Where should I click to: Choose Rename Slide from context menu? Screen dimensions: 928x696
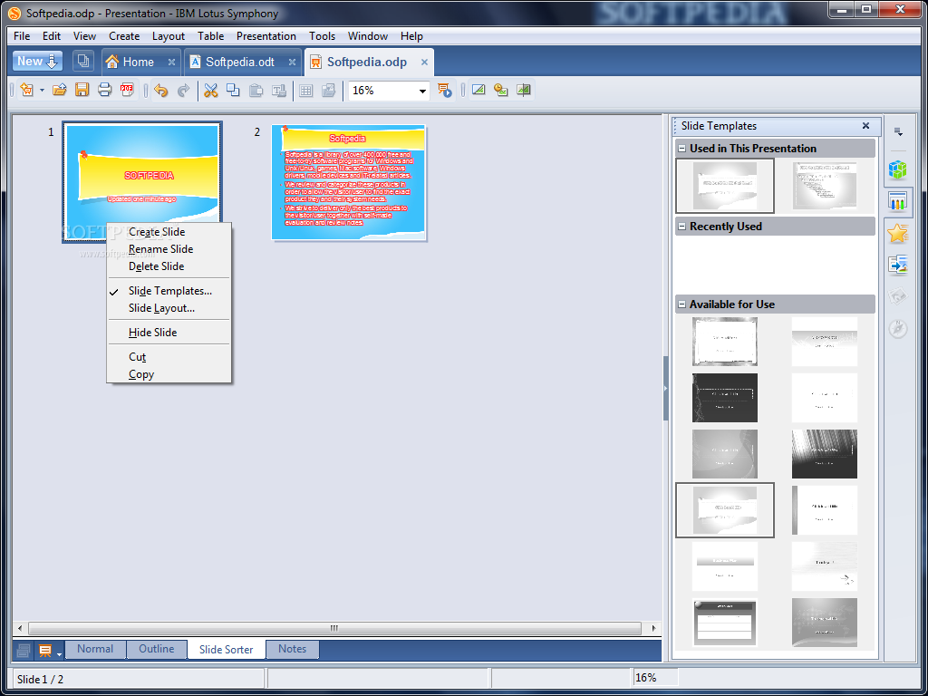pos(169,249)
